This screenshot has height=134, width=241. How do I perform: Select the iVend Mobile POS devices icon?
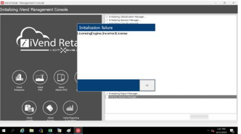[x=61, y=78]
